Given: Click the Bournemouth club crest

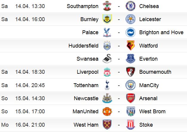Looking at the screenshot, I should click(130, 72).
